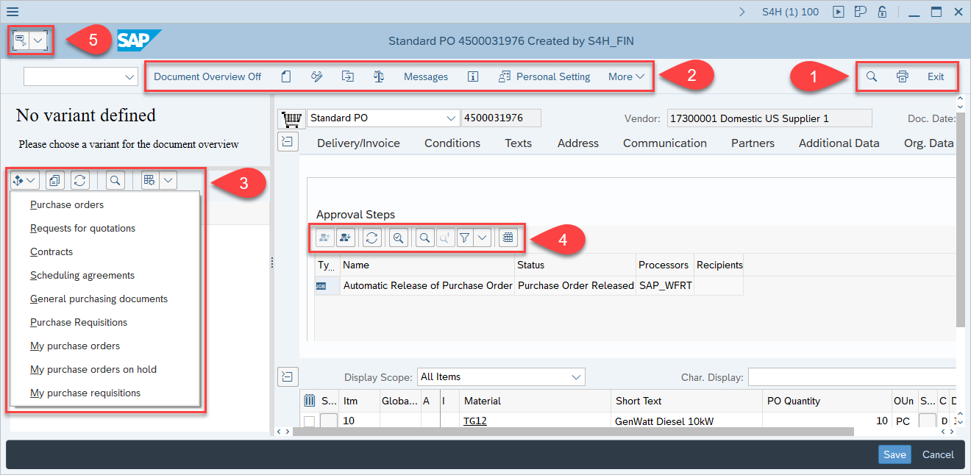Click the Display/Change pencil icon
This screenshot has width=971, height=475.
317,76
